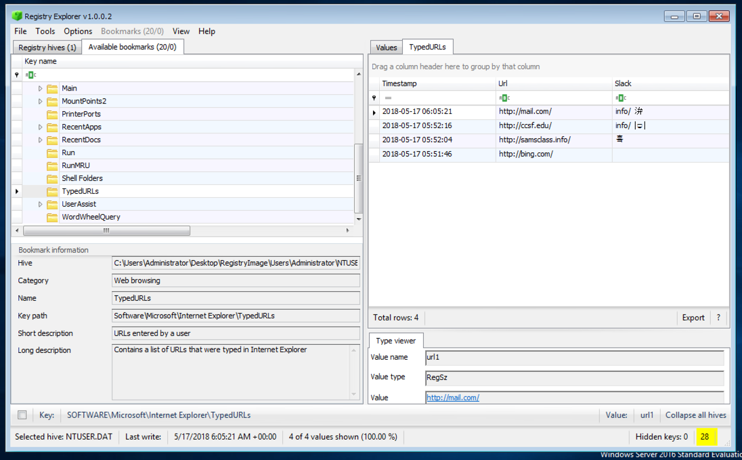The height and width of the screenshot is (460, 742).
Task: Switch to Available bookmarks (20/0) tab
Action: (x=133, y=47)
